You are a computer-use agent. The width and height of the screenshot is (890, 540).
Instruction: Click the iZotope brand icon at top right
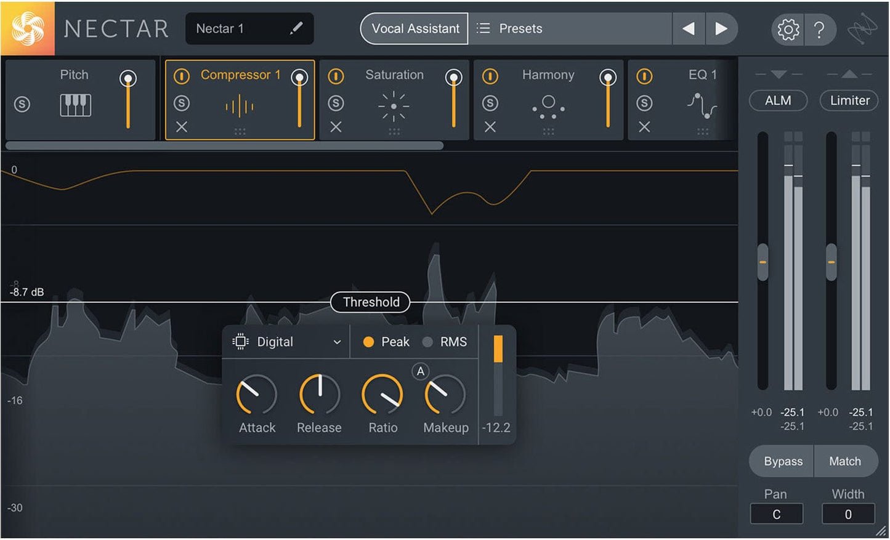point(862,29)
